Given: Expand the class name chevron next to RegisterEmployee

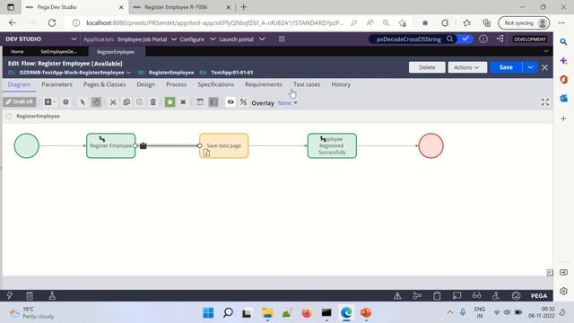Looking at the screenshot, I should click(128, 73).
